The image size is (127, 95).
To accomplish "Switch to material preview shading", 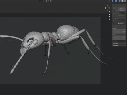I will point(124,1).
